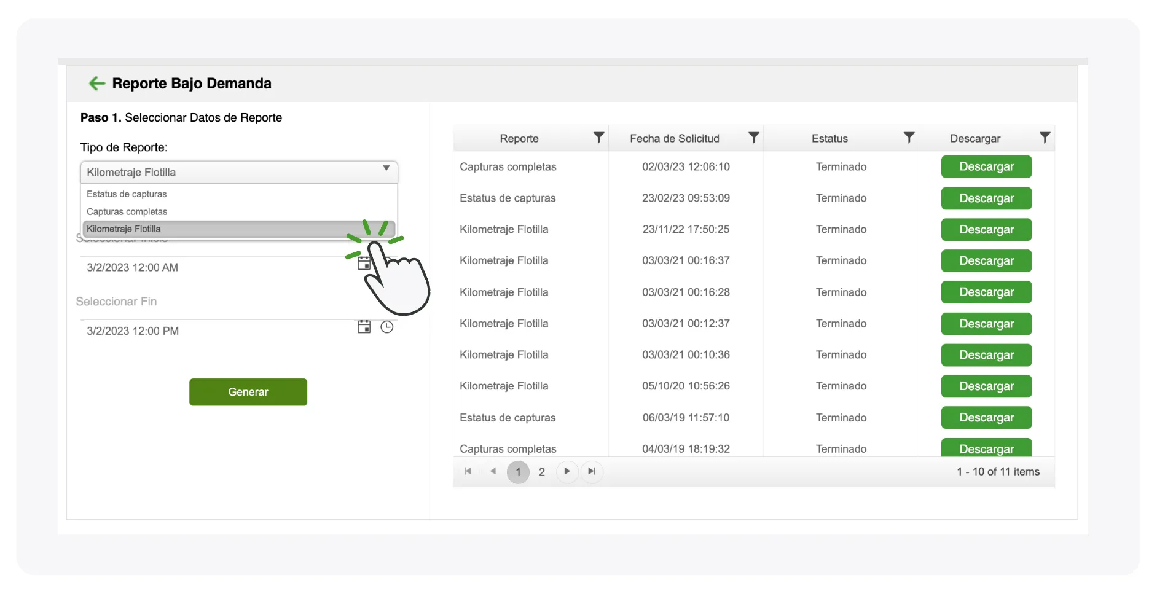
Task: Download the report from 03/03/21 00:12:37
Action: coord(986,324)
